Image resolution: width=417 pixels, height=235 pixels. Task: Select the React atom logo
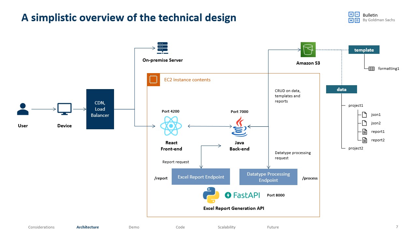171,126
